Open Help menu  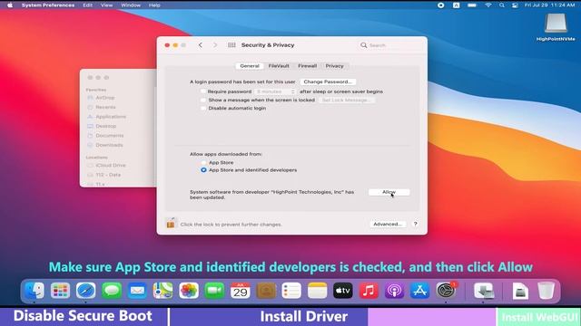(154, 5)
